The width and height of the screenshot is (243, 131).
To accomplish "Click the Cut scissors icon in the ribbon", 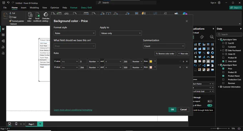I will pyautogui.click(x=10, y=13).
